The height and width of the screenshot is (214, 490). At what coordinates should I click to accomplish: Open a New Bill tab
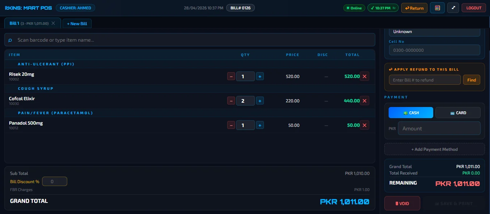pos(77,24)
